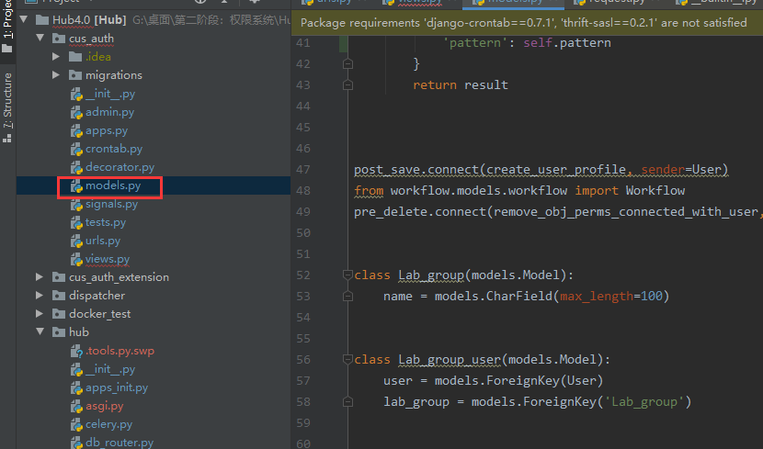Viewport: 763px width, 449px height.
Task: Expand the dispatcher folder arrow
Action: coord(40,295)
